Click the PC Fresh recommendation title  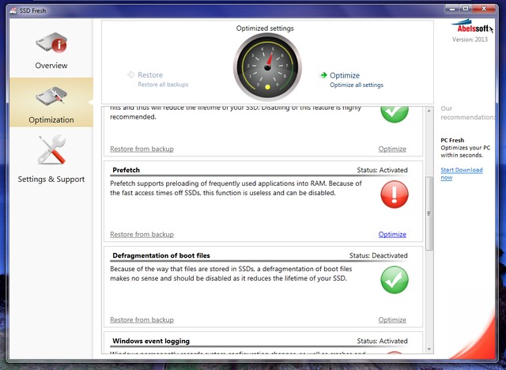click(452, 140)
